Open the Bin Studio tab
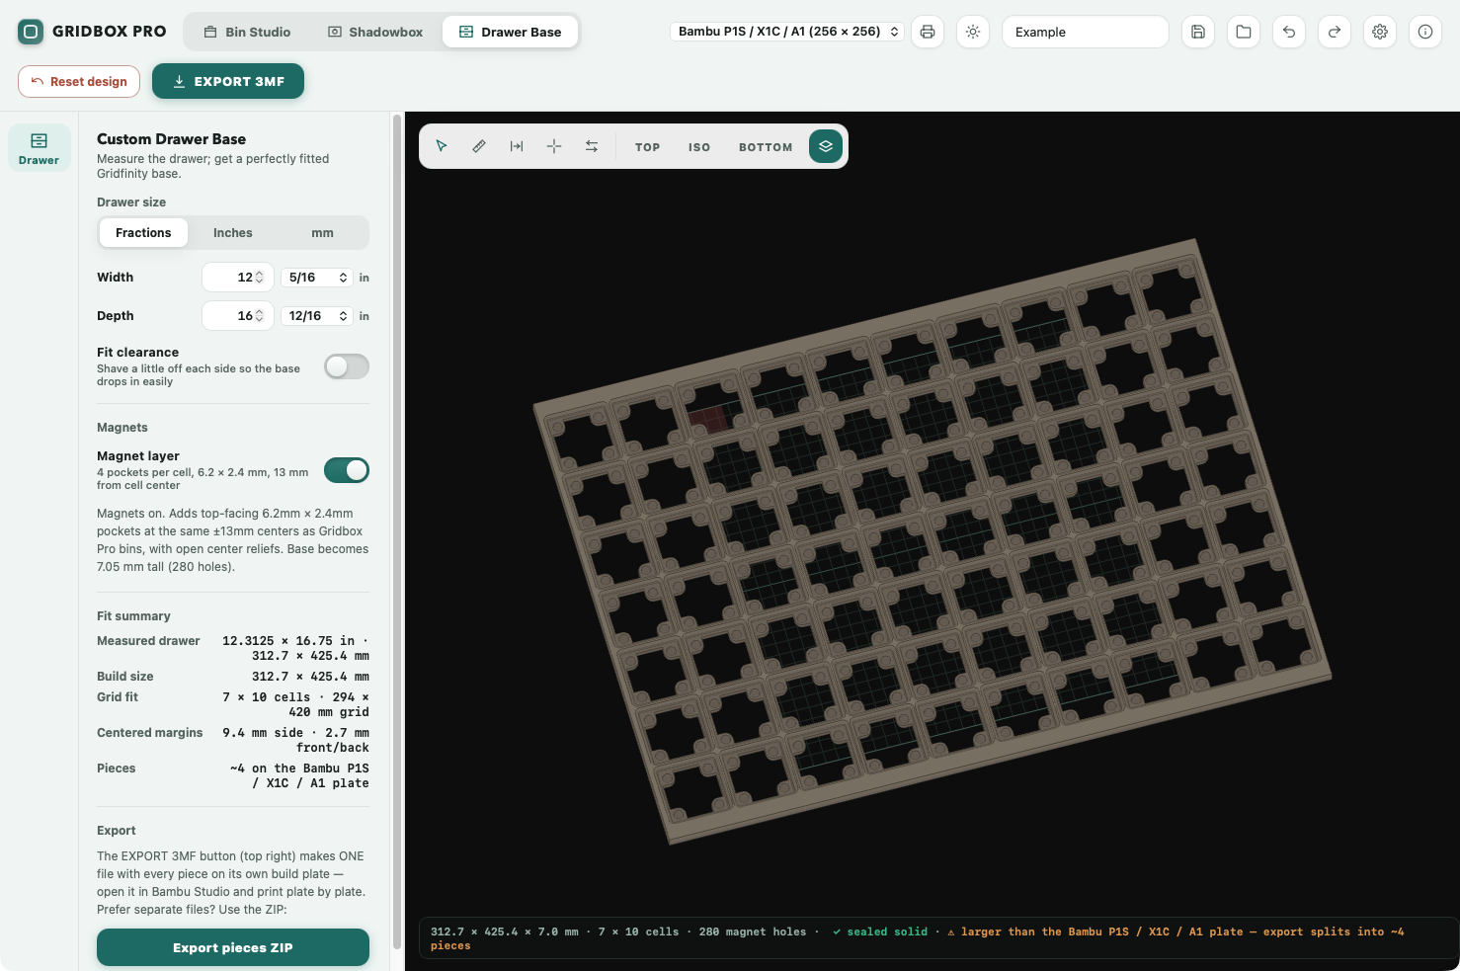Viewport: 1460px width, 971px height. [247, 32]
